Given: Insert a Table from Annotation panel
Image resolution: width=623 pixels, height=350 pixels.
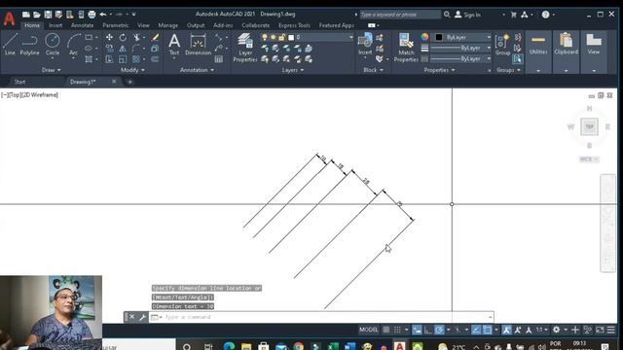Looking at the screenshot, I should coord(218,59).
